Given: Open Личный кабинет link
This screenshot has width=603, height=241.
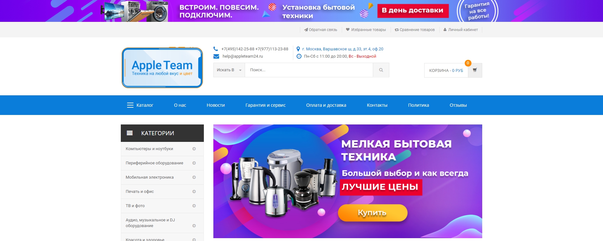Looking at the screenshot, I should 461,30.
